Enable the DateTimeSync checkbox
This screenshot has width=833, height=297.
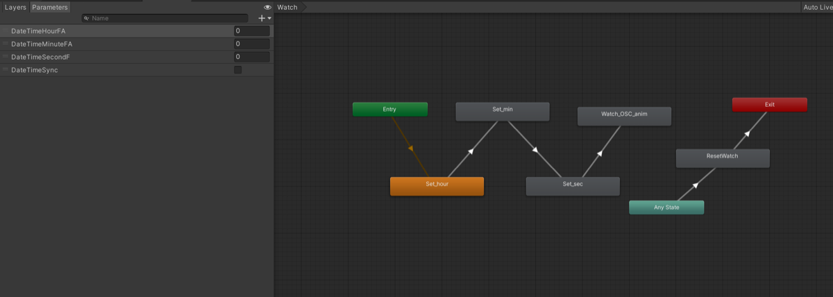[238, 70]
